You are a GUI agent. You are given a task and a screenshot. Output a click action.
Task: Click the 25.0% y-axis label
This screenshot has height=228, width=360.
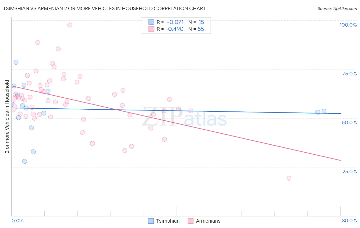(x=350, y=172)
